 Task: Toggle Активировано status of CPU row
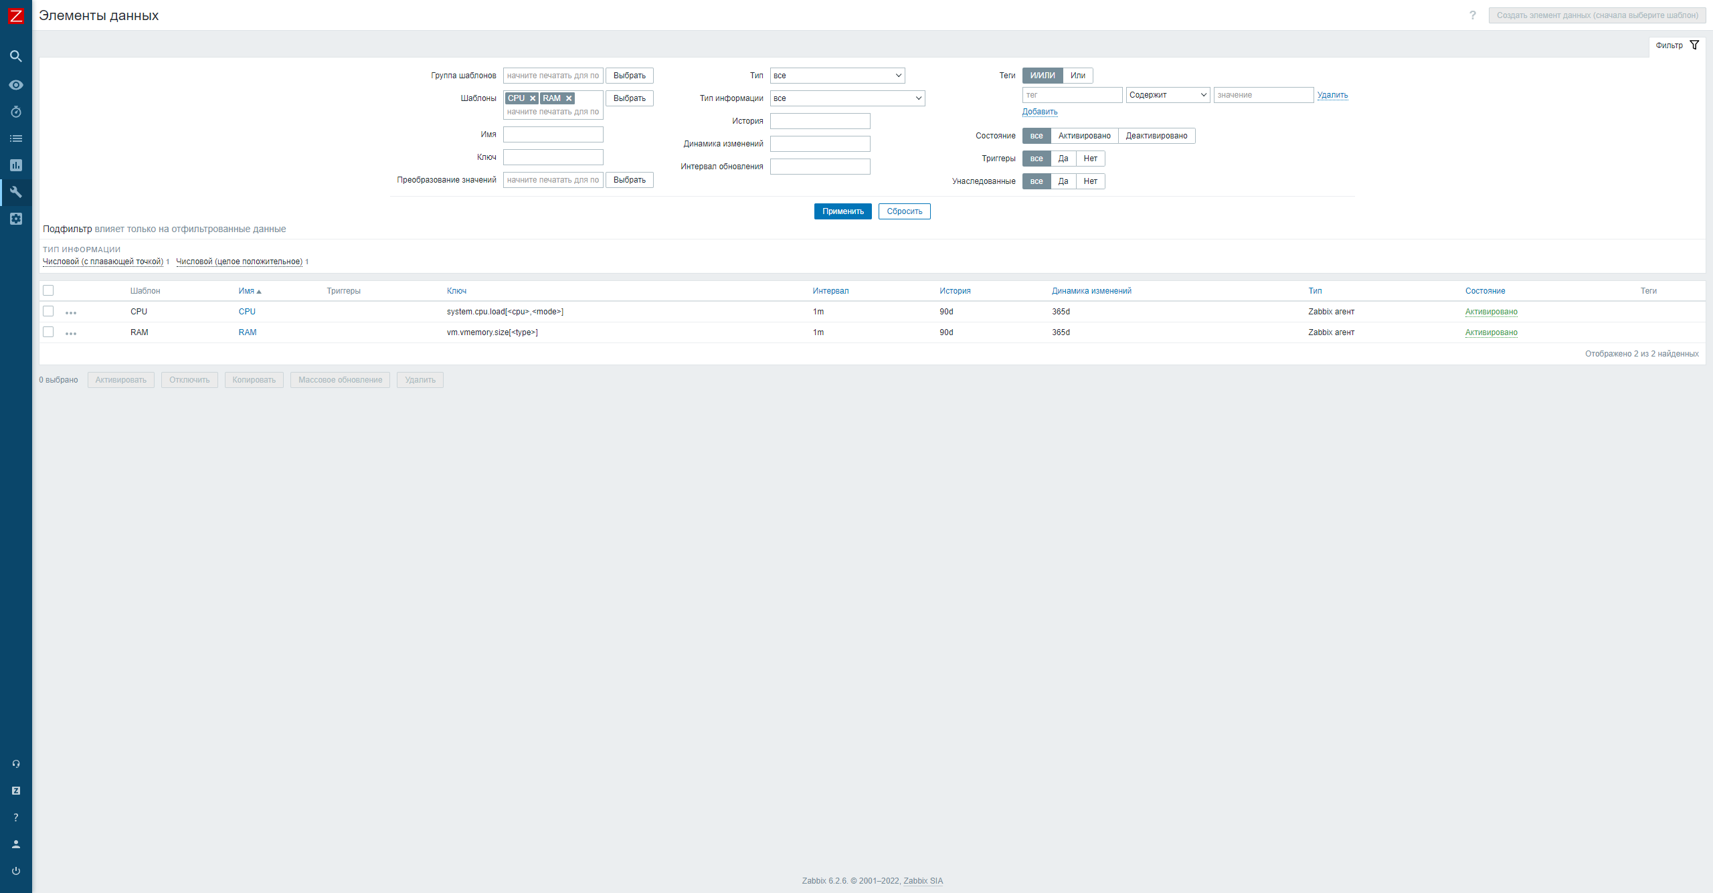point(1491,312)
